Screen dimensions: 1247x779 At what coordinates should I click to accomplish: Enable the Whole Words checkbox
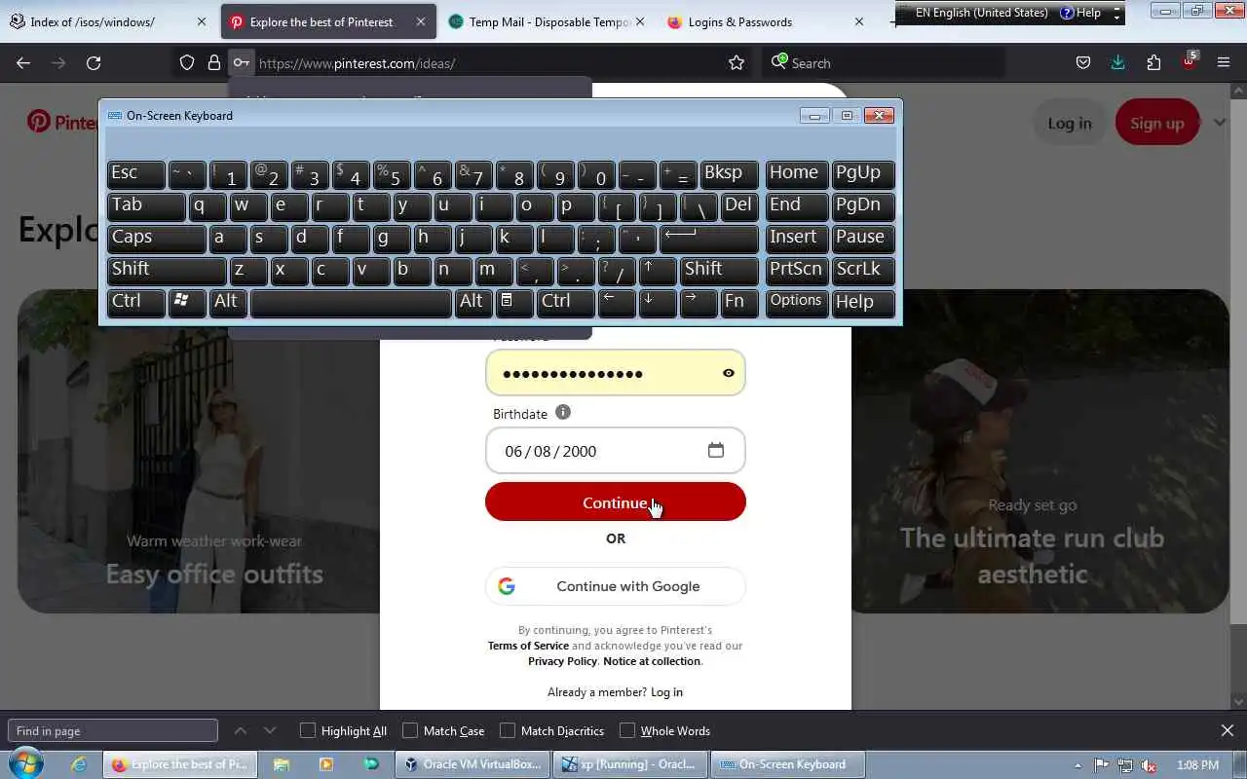627,730
